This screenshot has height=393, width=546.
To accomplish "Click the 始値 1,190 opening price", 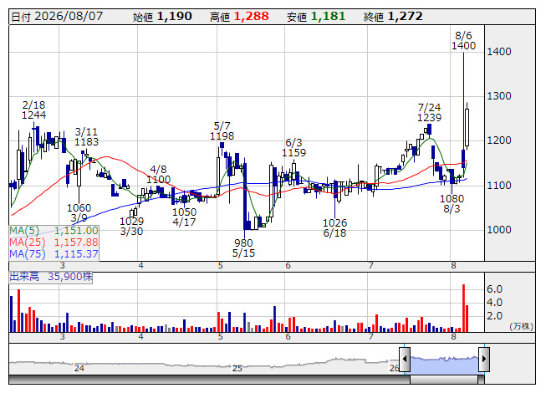I will click(162, 17).
